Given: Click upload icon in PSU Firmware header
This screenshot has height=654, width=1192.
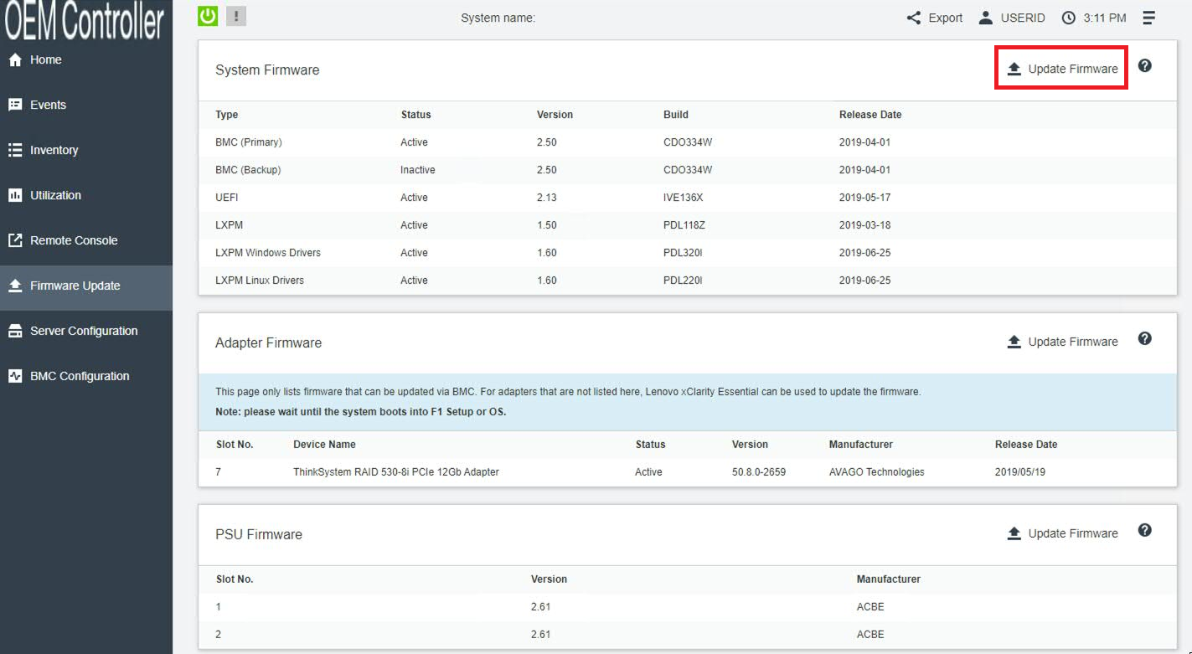Looking at the screenshot, I should tap(1014, 533).
